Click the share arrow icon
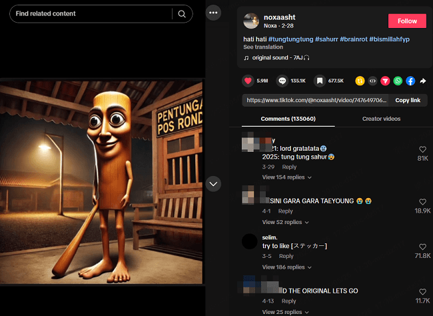433x316 pixels. click(x=423, y=81)
